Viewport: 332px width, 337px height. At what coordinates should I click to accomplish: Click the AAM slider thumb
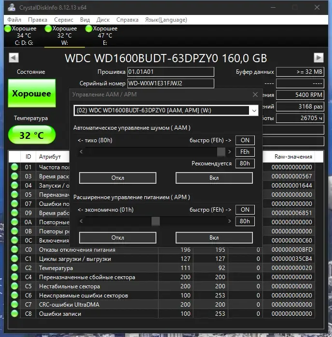221,152
